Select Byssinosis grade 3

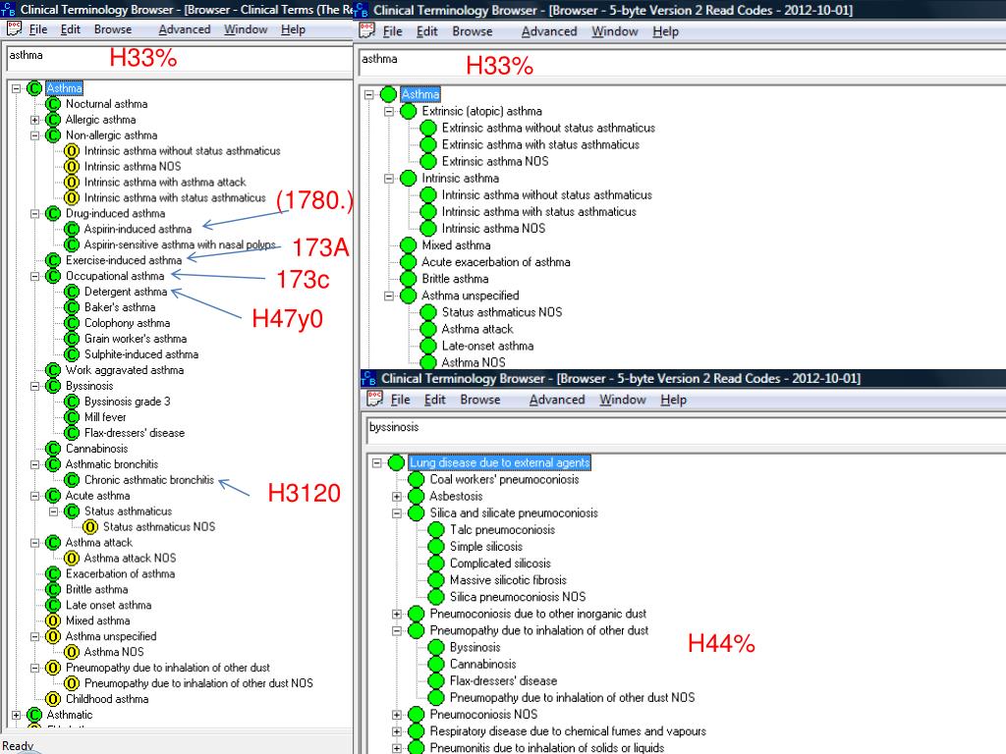[127, 402]
